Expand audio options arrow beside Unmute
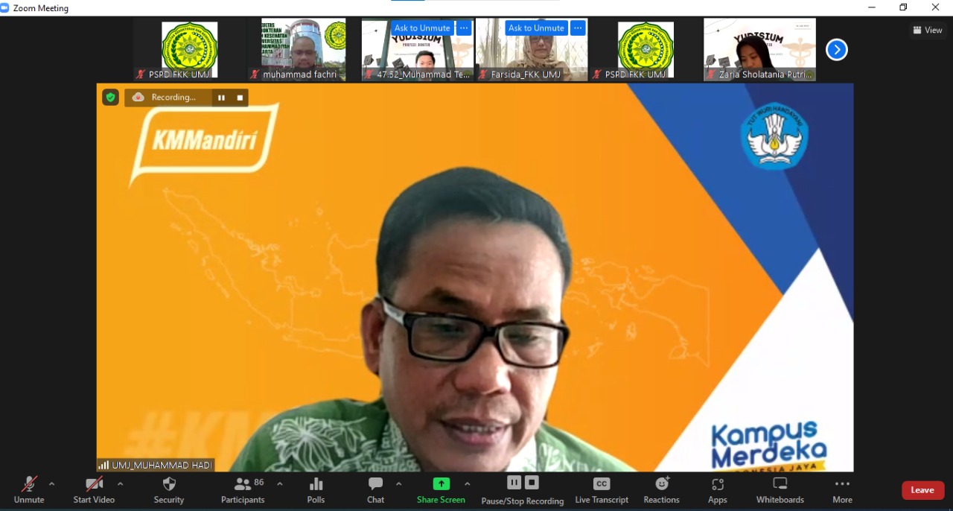 click(51, 483)
